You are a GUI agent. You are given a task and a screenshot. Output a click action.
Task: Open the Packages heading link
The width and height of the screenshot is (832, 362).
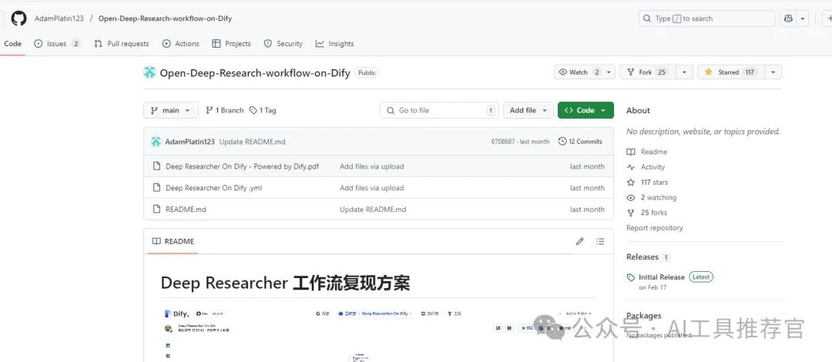click(643, 316)
